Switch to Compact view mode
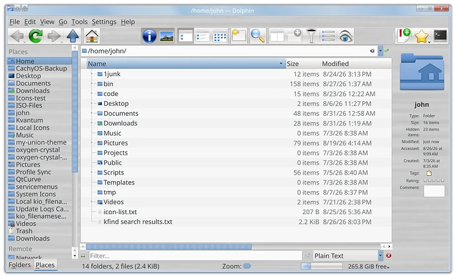The height and width of the screenshot is (277, 456). click(x=203, y=36)
